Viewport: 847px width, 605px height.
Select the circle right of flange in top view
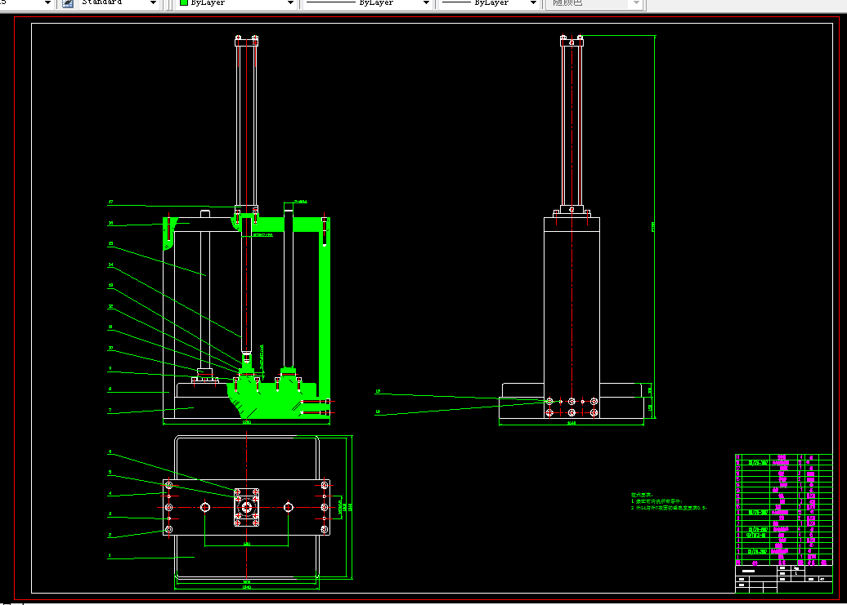289,507
